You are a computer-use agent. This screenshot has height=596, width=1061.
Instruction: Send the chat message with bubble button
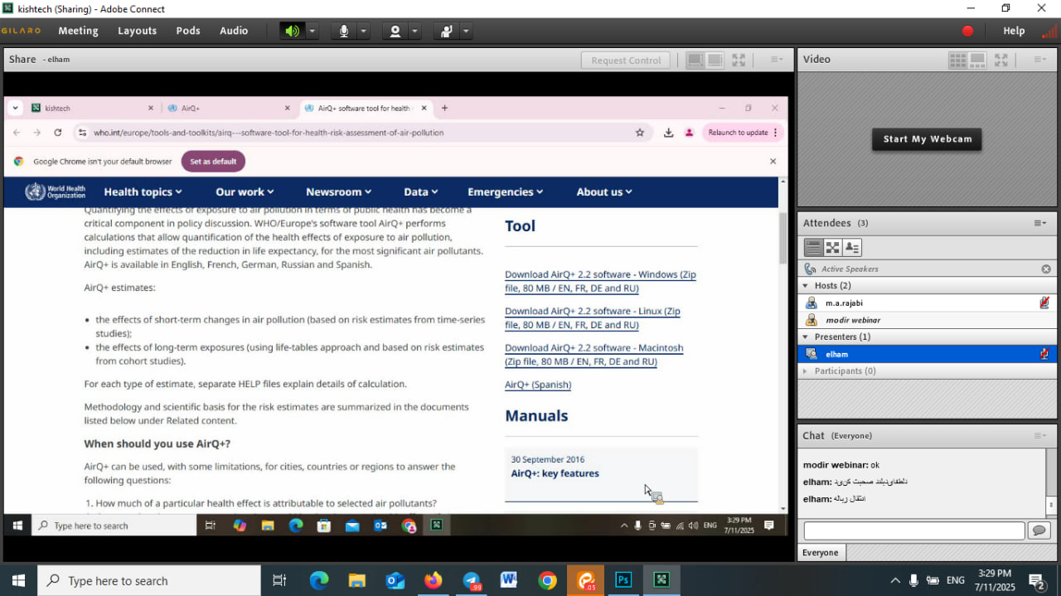point(1039,531)
